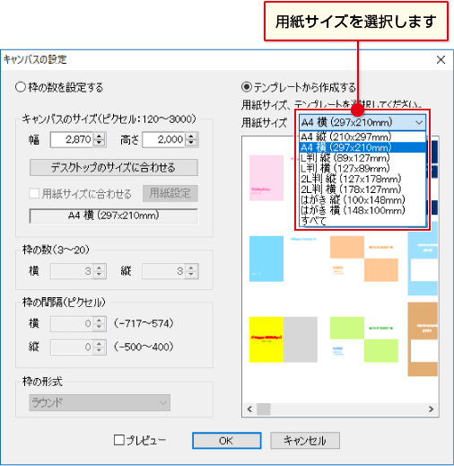Select すべて in paper size list
The height and width of the screenshot is (466, 454).
coord(362,221)
